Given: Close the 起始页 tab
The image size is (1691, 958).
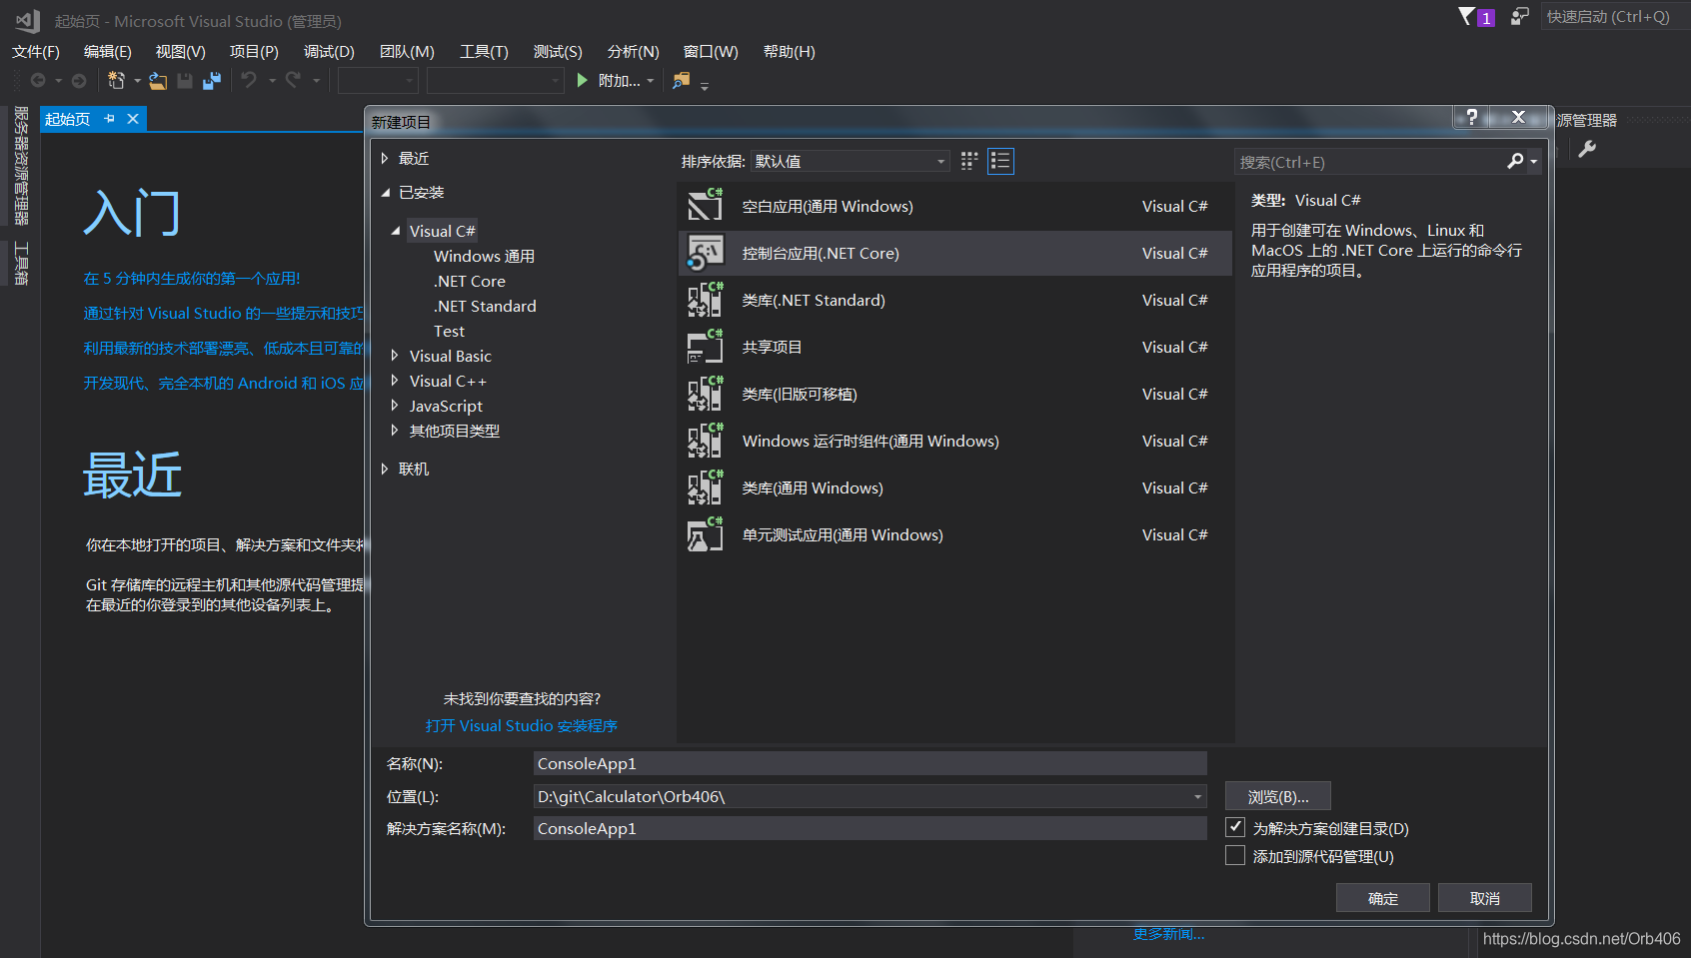Looking at the screenshot, I should click(x=132, y=119).
